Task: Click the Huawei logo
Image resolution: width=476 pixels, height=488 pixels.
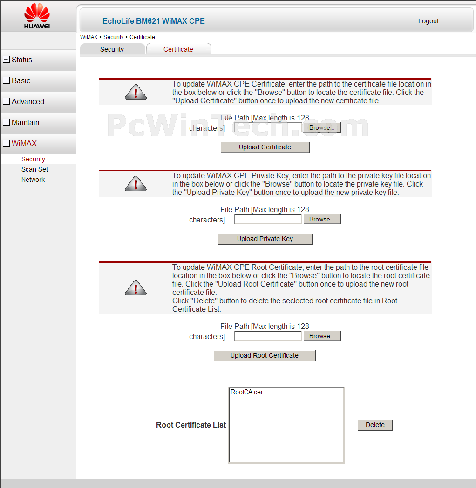Action: [x=37, y=16]
